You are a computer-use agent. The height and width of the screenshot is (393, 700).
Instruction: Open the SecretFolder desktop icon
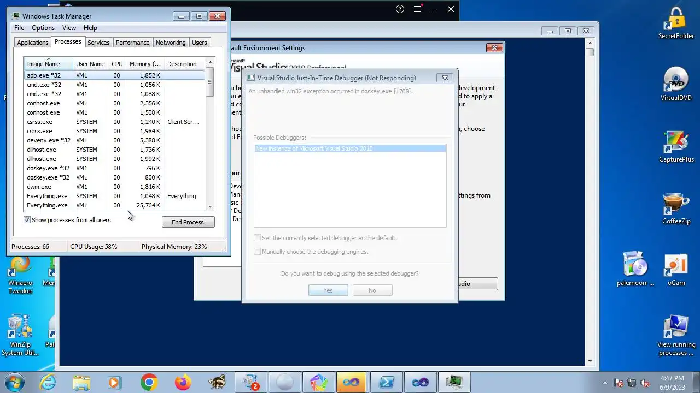pos(676,23)
